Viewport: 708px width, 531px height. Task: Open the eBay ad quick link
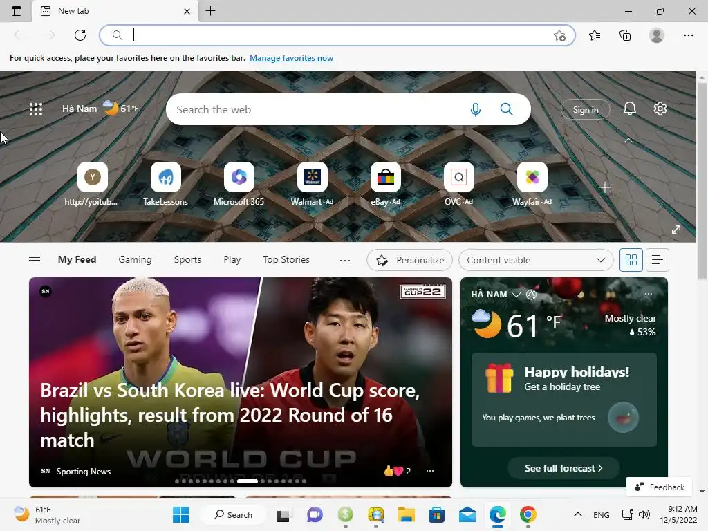385,184
